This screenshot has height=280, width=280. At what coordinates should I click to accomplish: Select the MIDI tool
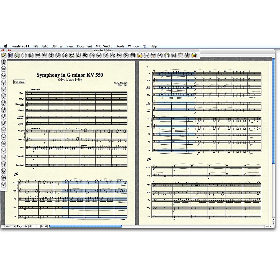coord(85,55)
